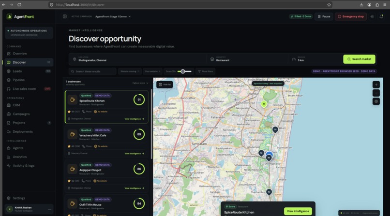Open Pipeline in the sidebar

[x=29, y=80]
